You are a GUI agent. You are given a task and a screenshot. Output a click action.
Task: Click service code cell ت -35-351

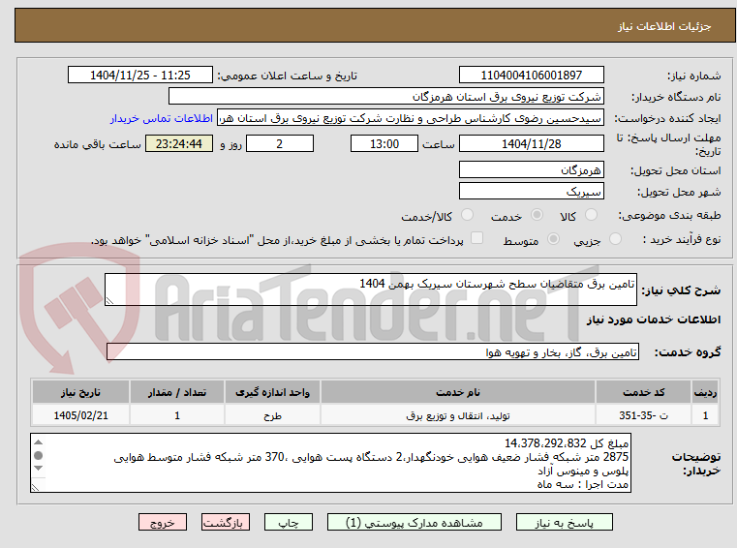pos(643,415)
